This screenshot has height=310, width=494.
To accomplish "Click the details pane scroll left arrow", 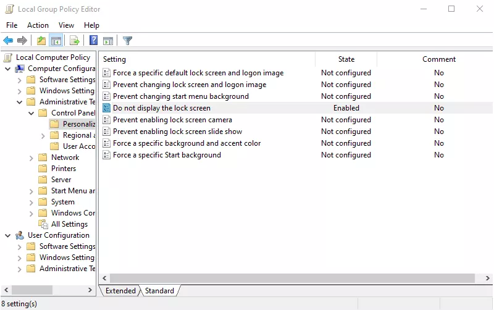I will (104, 278).
